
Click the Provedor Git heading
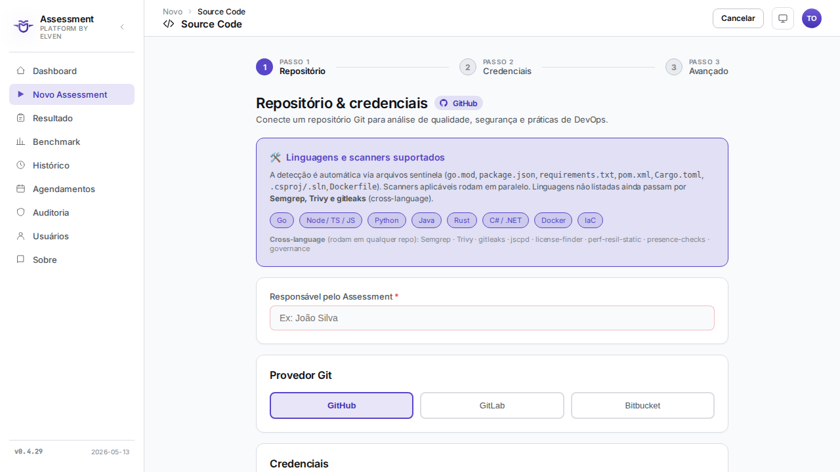click(301, 376)
